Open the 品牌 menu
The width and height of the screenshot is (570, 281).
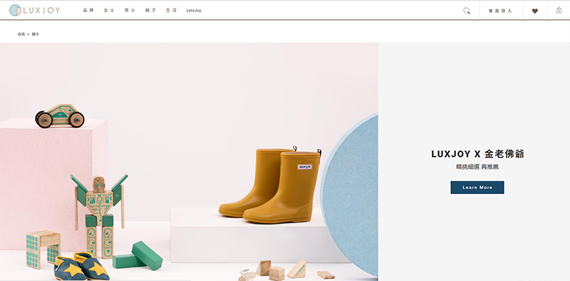click(x=88, y=11)
